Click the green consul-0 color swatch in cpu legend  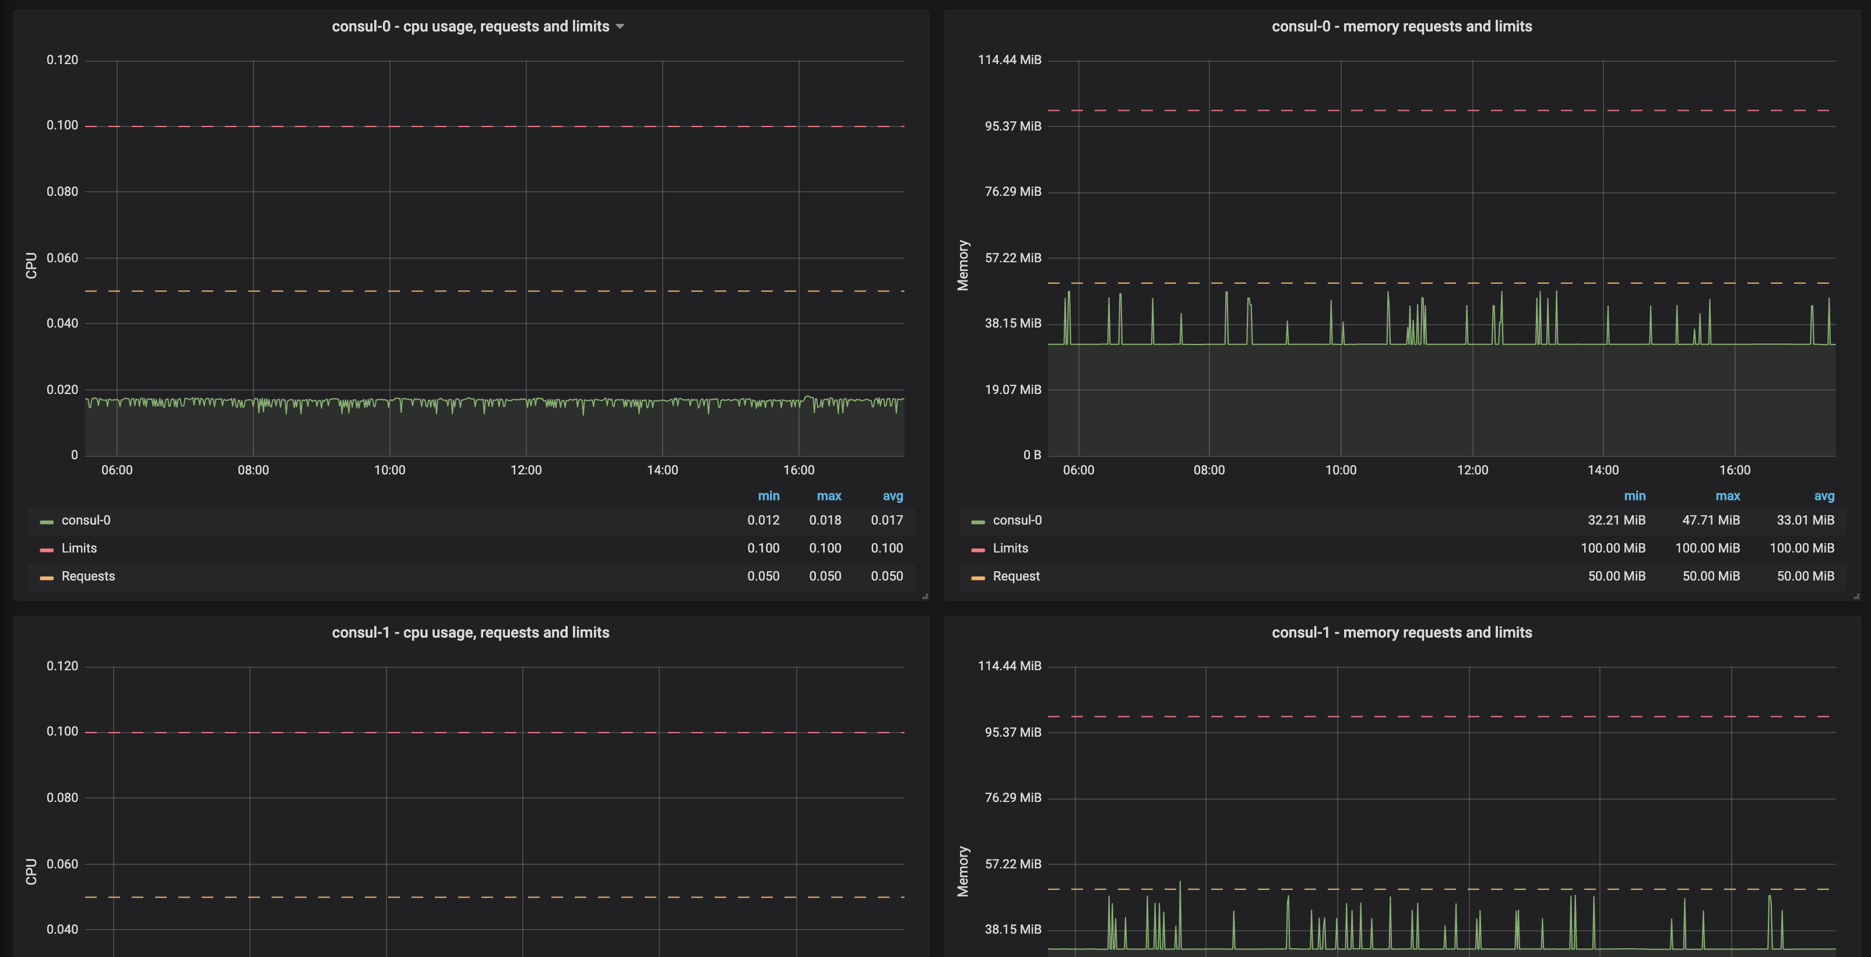[x=47, y=522]
